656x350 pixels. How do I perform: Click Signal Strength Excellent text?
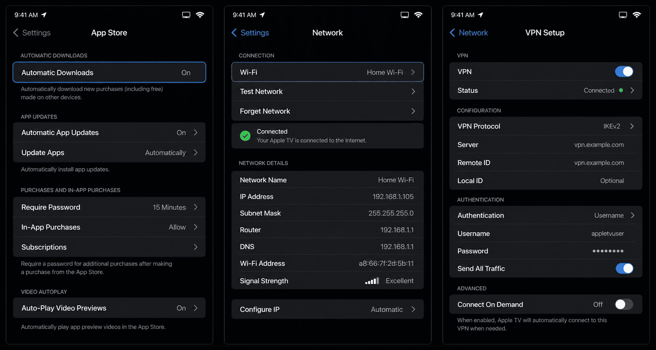point(400,281)
